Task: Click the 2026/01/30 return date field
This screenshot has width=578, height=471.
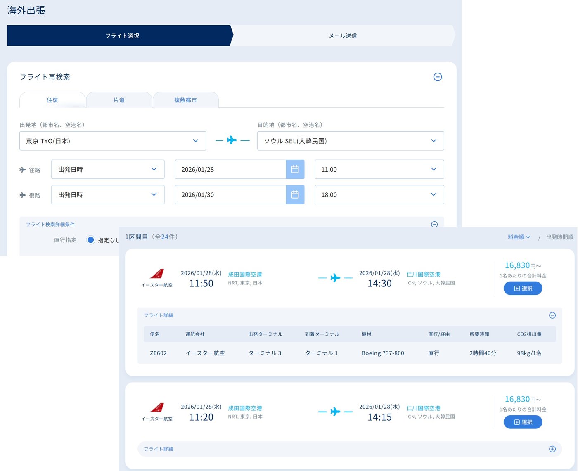Action: tap(230, 195)
